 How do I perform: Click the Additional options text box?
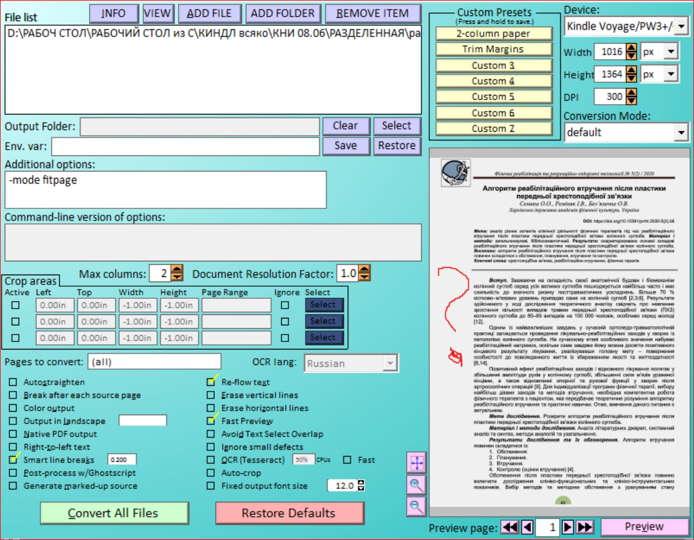tap(165, 189)
